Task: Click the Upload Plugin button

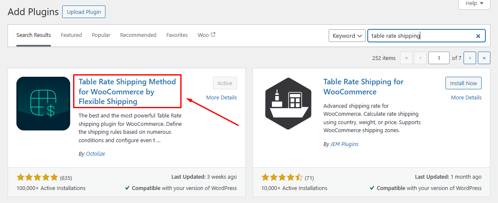Action: pos(84,12)
